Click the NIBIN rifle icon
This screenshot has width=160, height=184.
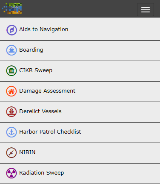coord(11,152)
